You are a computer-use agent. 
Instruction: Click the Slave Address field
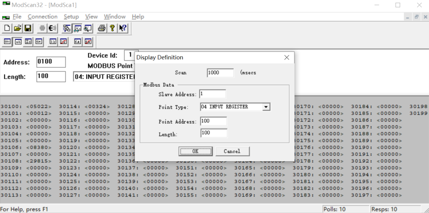213,94
